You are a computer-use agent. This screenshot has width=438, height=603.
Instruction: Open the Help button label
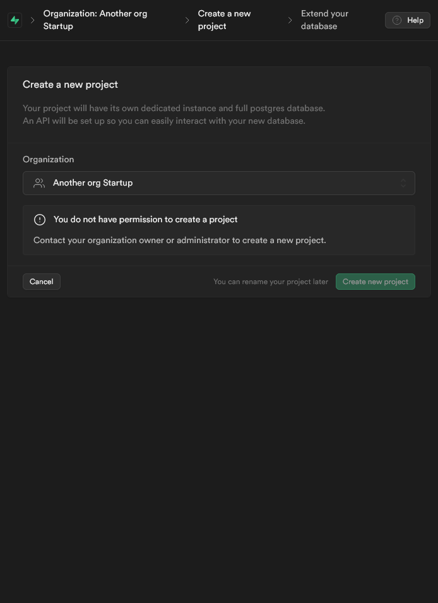click(x=415, y=20)
